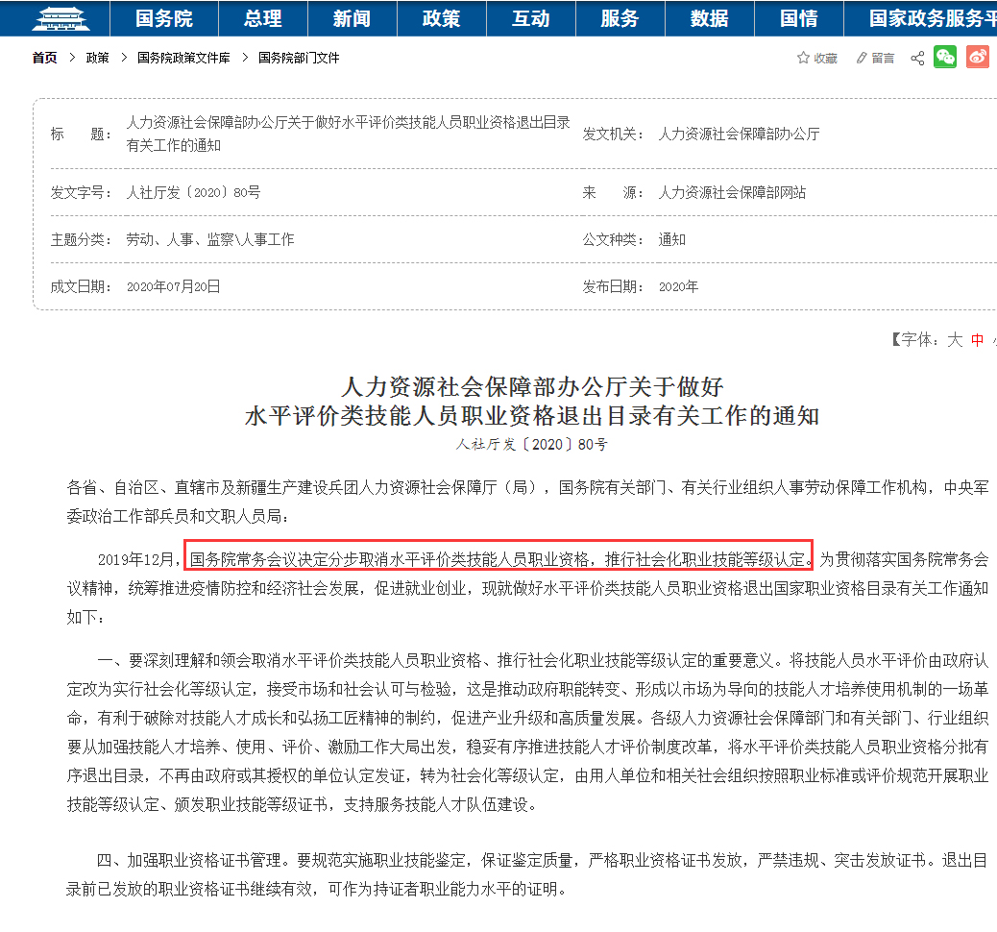Click source value 人力资源社会保障部网站

[732, 192]
